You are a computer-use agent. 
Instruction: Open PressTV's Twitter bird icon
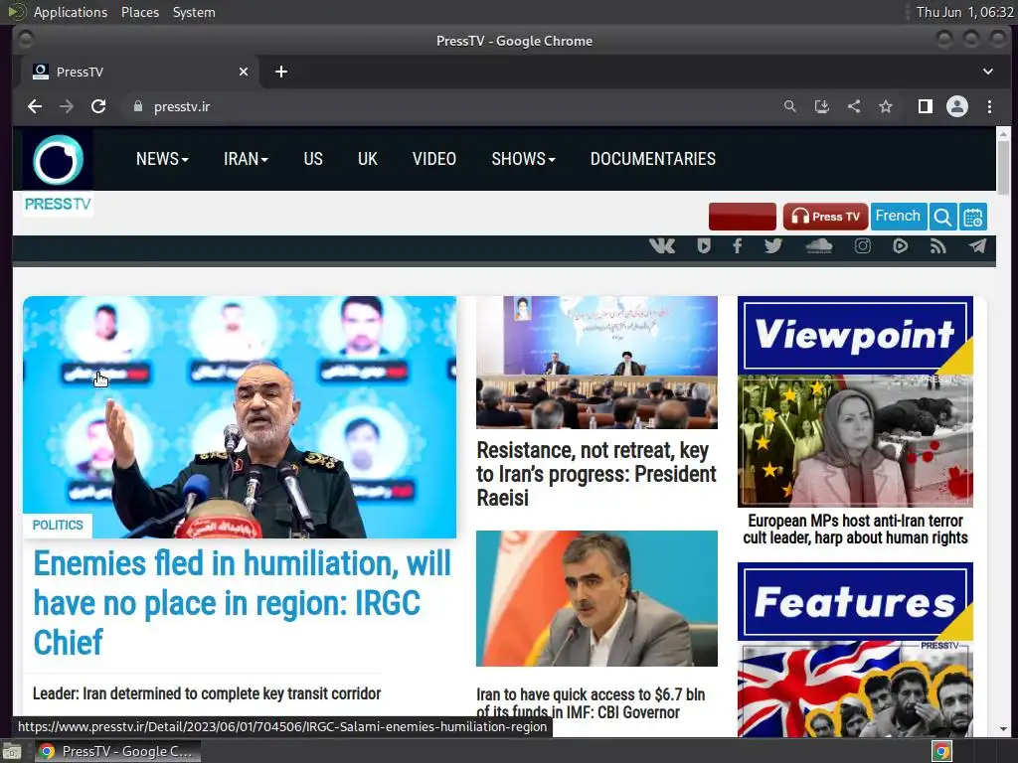(773, 246)
